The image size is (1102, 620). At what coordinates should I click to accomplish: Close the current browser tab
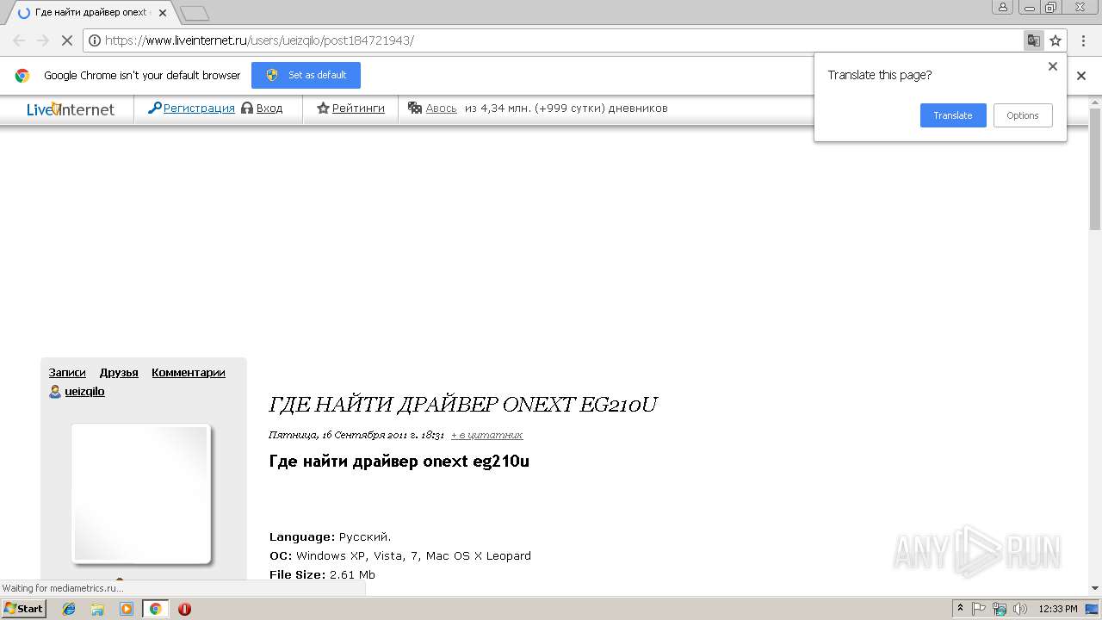click(x=163, y=13)
